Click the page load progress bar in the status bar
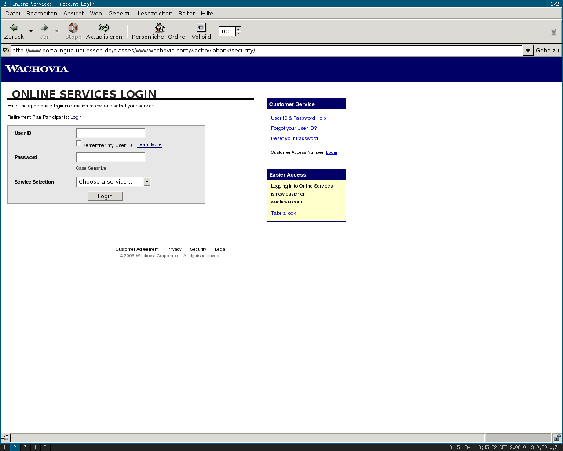This screenshot has height=451, width=563. pos(518,438)
